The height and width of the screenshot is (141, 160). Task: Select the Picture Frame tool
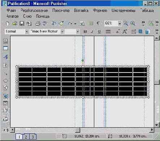(5, 66)
